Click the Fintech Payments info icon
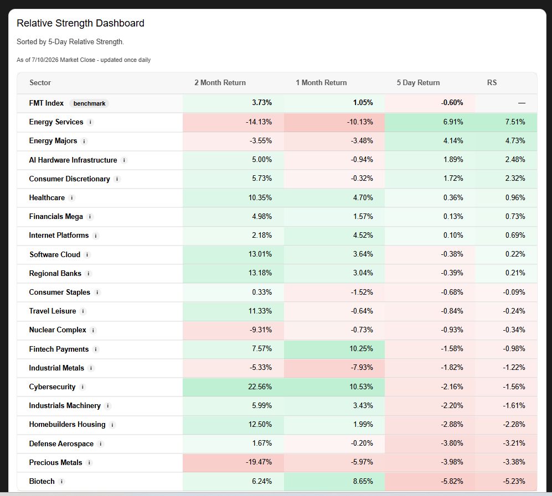This screenshot has height=496, width=552. pyautogui.click(x=96, y=349)
